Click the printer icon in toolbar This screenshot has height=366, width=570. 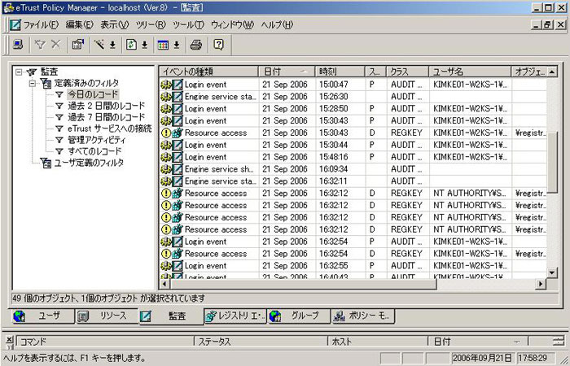tap(196, 45)
